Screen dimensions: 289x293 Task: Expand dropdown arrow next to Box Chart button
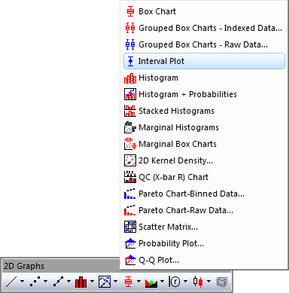point(138,282)
